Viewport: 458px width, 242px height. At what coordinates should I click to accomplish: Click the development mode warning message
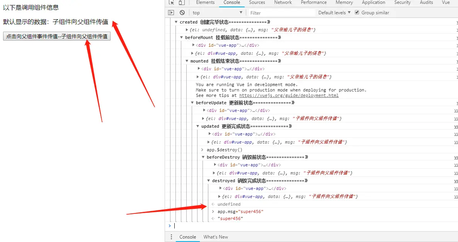coord(281,90)
